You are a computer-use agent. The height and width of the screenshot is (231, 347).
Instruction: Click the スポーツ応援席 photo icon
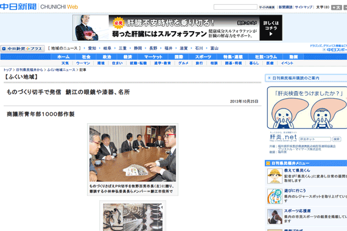[x=275, y=216]
